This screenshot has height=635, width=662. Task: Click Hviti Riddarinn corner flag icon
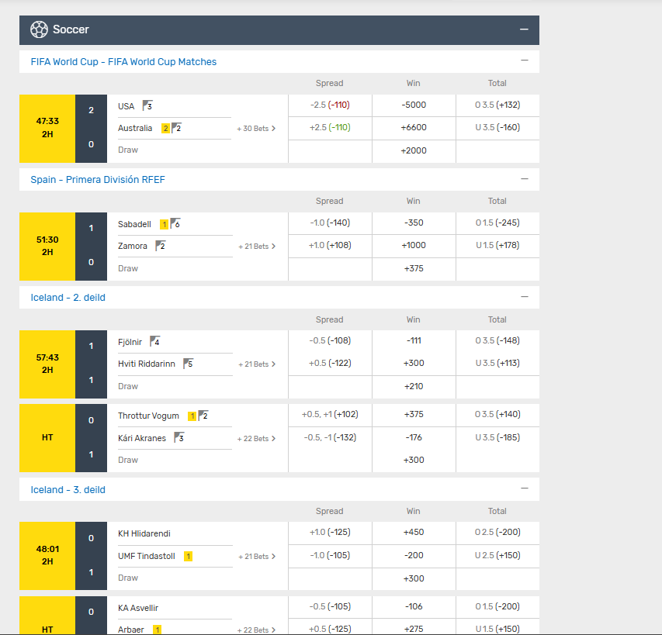[x=188, y=364]
